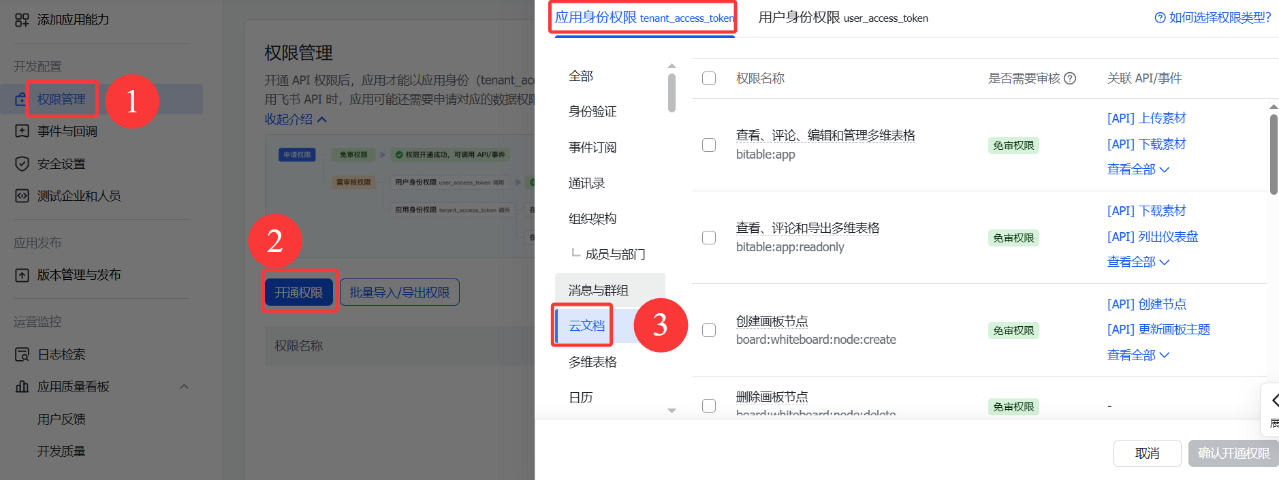Click the 取消 button
Image resolution: width=1279 pixels, height=480 pixels.
[1147, 453]
